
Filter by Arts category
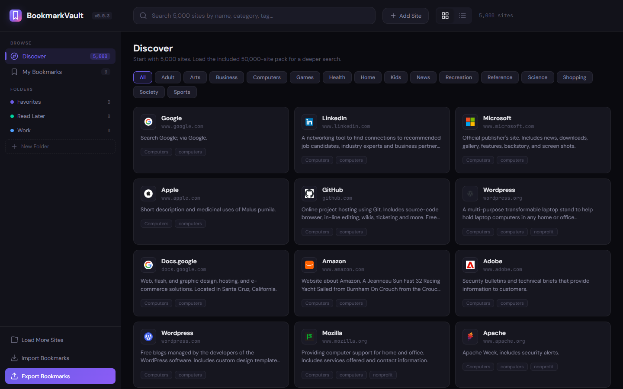pos(195,77)
